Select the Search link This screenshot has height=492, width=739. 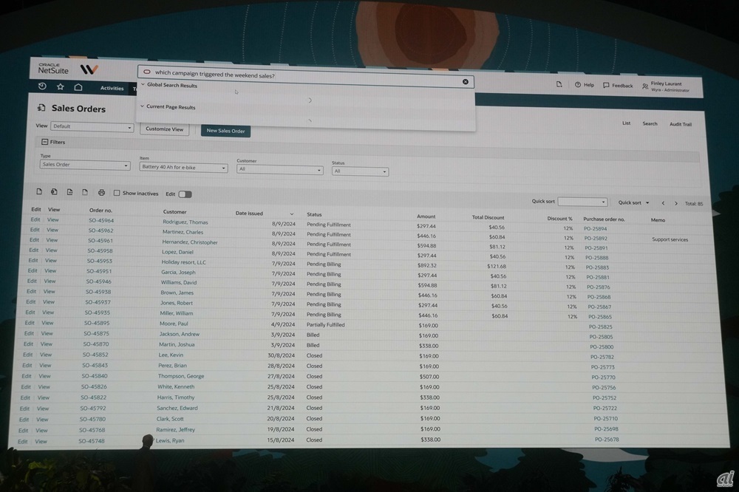pyautogui.click(x=650, y=123)
